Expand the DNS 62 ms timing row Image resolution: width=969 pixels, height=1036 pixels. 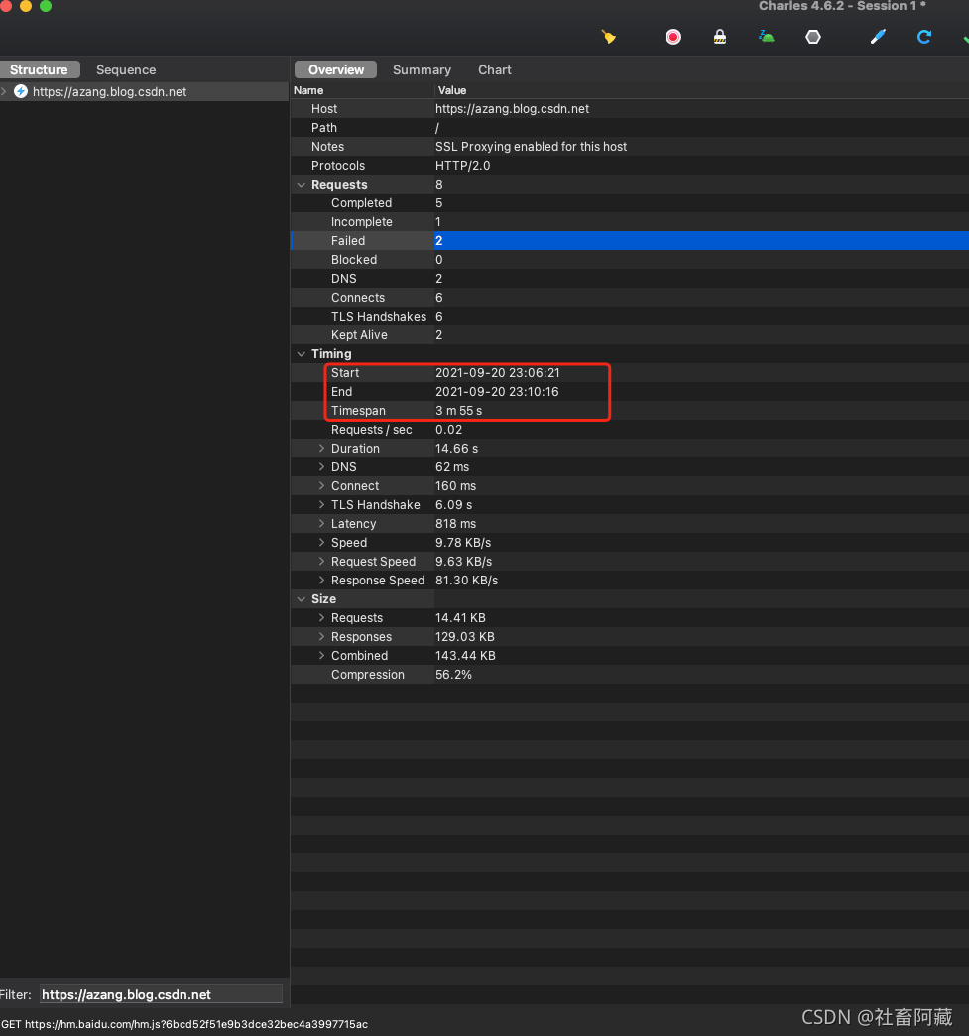321,467
